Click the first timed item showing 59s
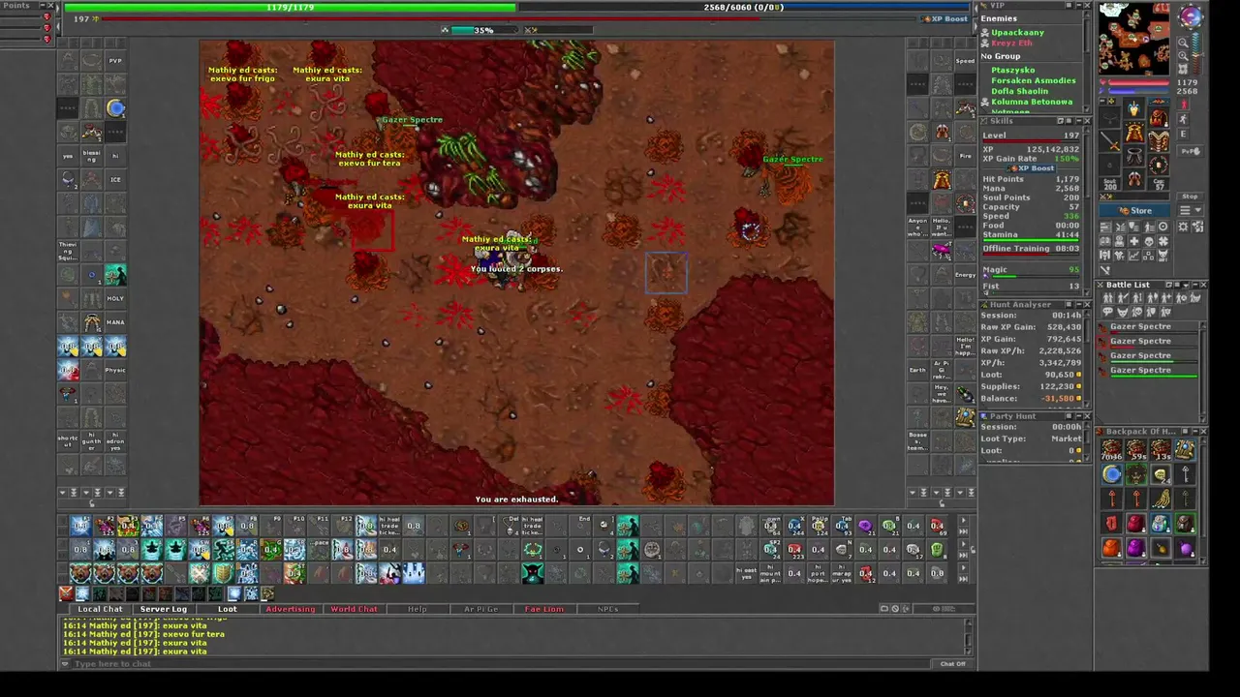The width and height of the screenshot is (1240, 697). pyautogui.click(x=1136, y=450)
